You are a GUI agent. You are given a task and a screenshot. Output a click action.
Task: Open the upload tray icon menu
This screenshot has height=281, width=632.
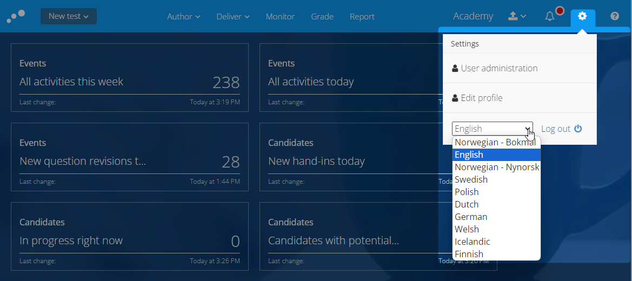point(517,16)
